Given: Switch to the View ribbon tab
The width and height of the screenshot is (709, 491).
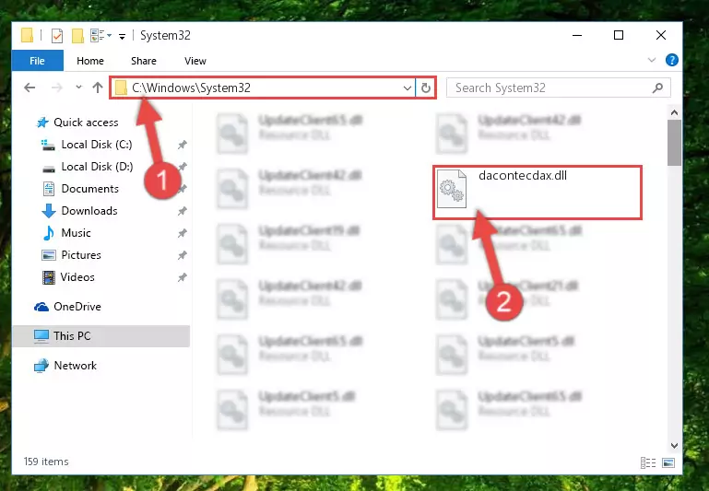Looking at the screenshot, I should [x=195, y=61].
